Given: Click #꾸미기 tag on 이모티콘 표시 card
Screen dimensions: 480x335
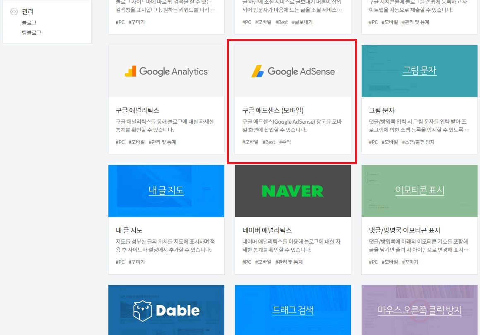Looking at the screenshot, I should [x=410, y=262].
